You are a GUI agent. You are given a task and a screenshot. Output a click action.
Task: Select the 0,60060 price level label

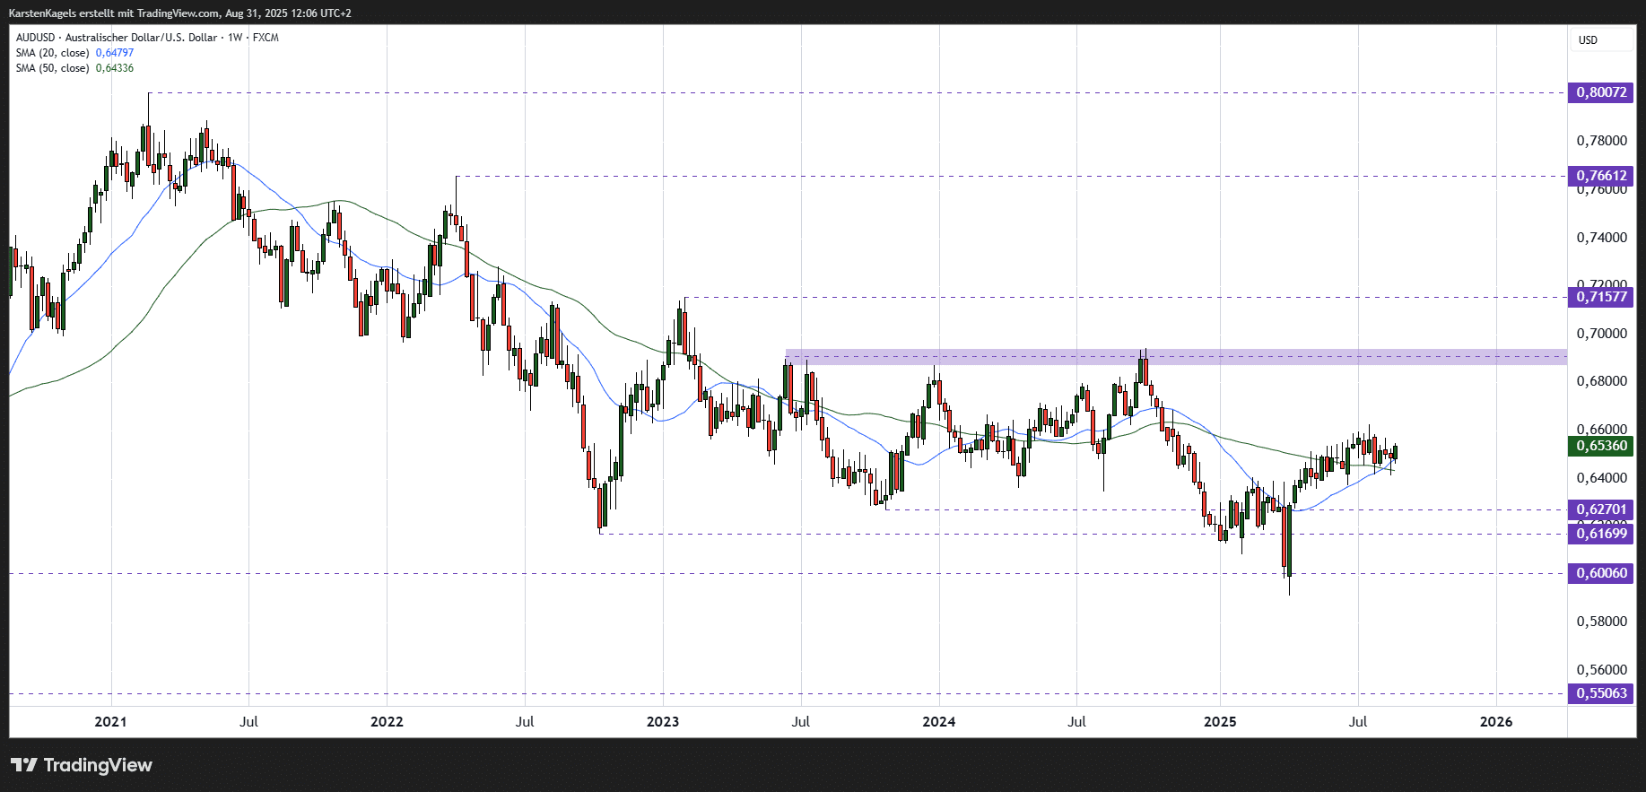coord(1600,573)
